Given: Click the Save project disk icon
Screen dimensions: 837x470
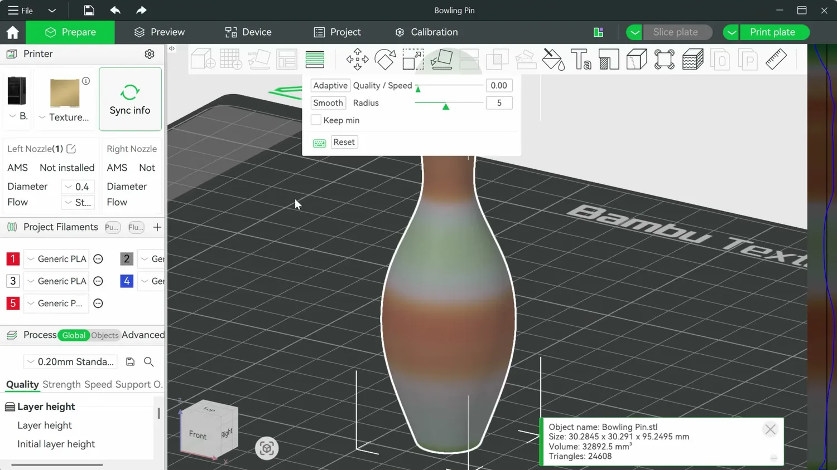Looking at the screenshot, I should tap(89, 10).
